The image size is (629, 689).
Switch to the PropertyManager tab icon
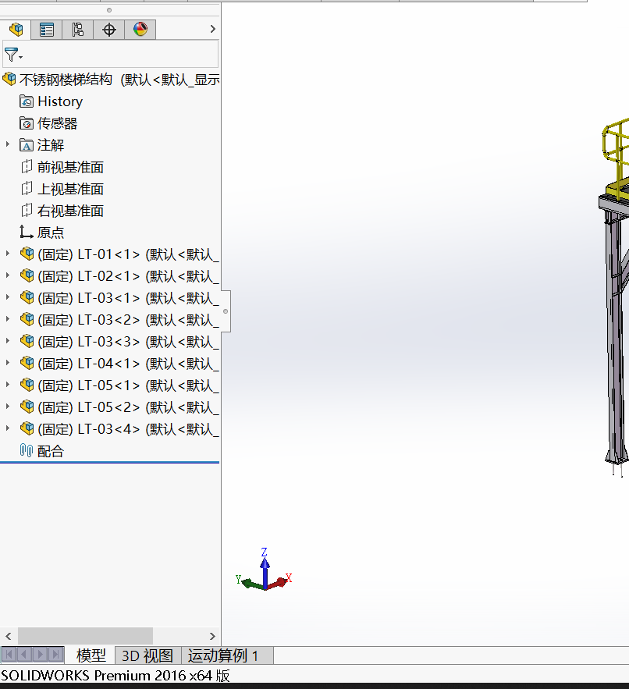47,30
